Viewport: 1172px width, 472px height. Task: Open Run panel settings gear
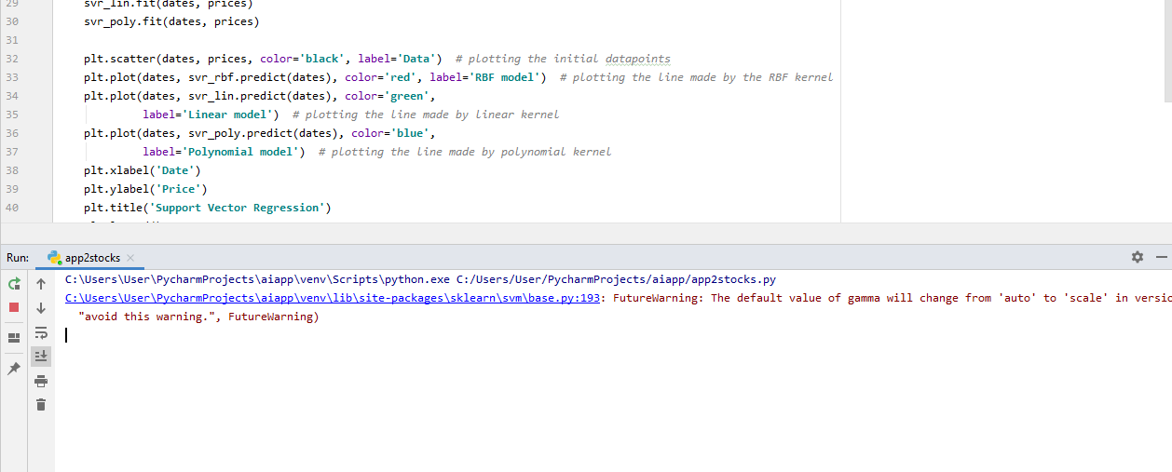[1137, 257]
